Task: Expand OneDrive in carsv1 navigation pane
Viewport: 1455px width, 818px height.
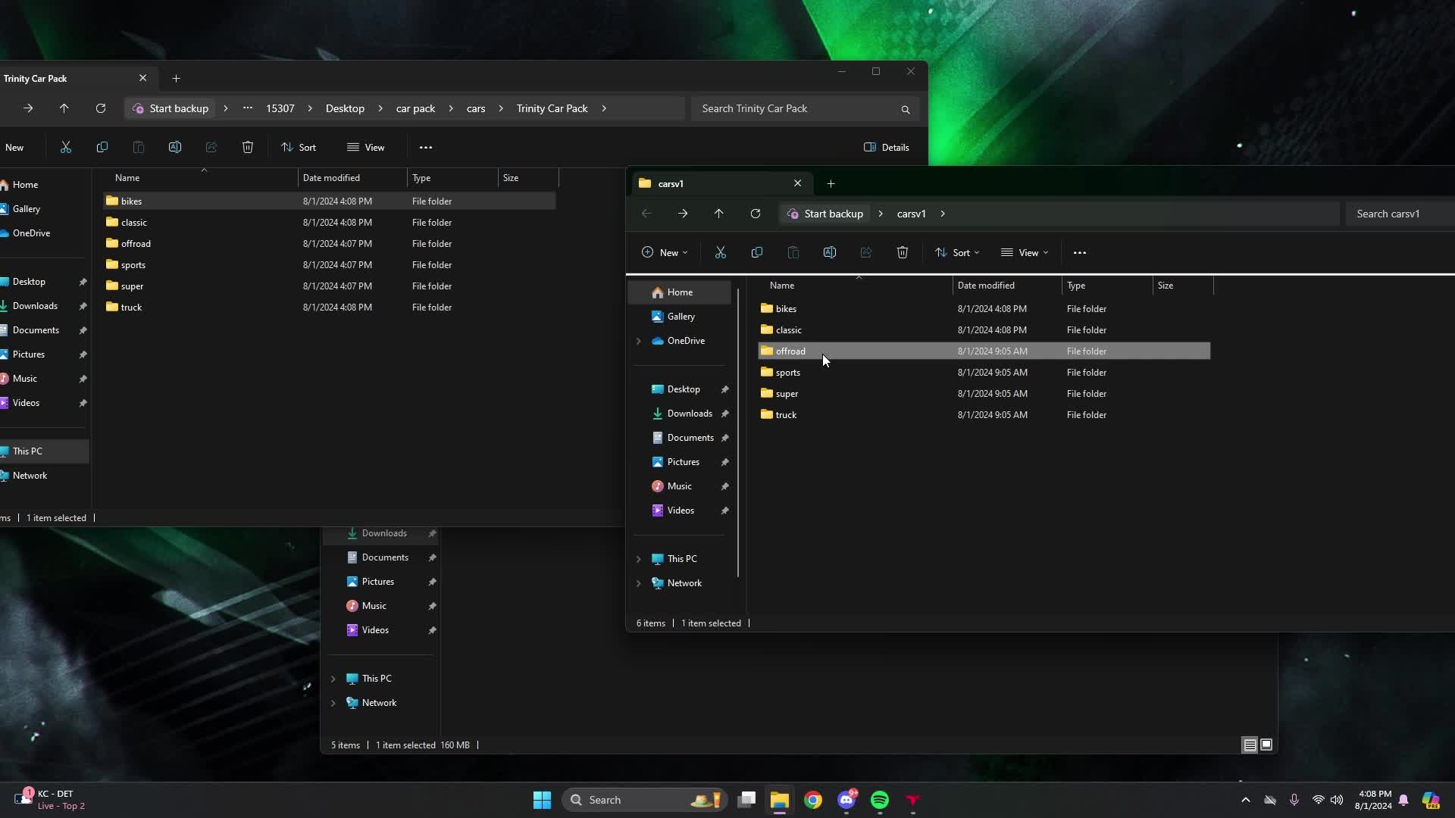Action: click(638, 342)
